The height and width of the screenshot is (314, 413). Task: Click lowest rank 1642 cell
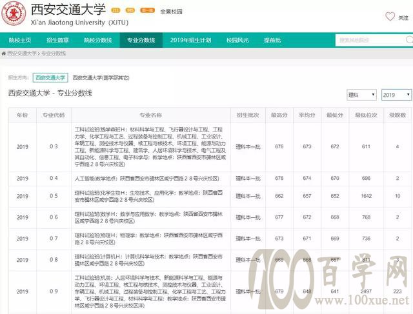[x=366, y=196]
